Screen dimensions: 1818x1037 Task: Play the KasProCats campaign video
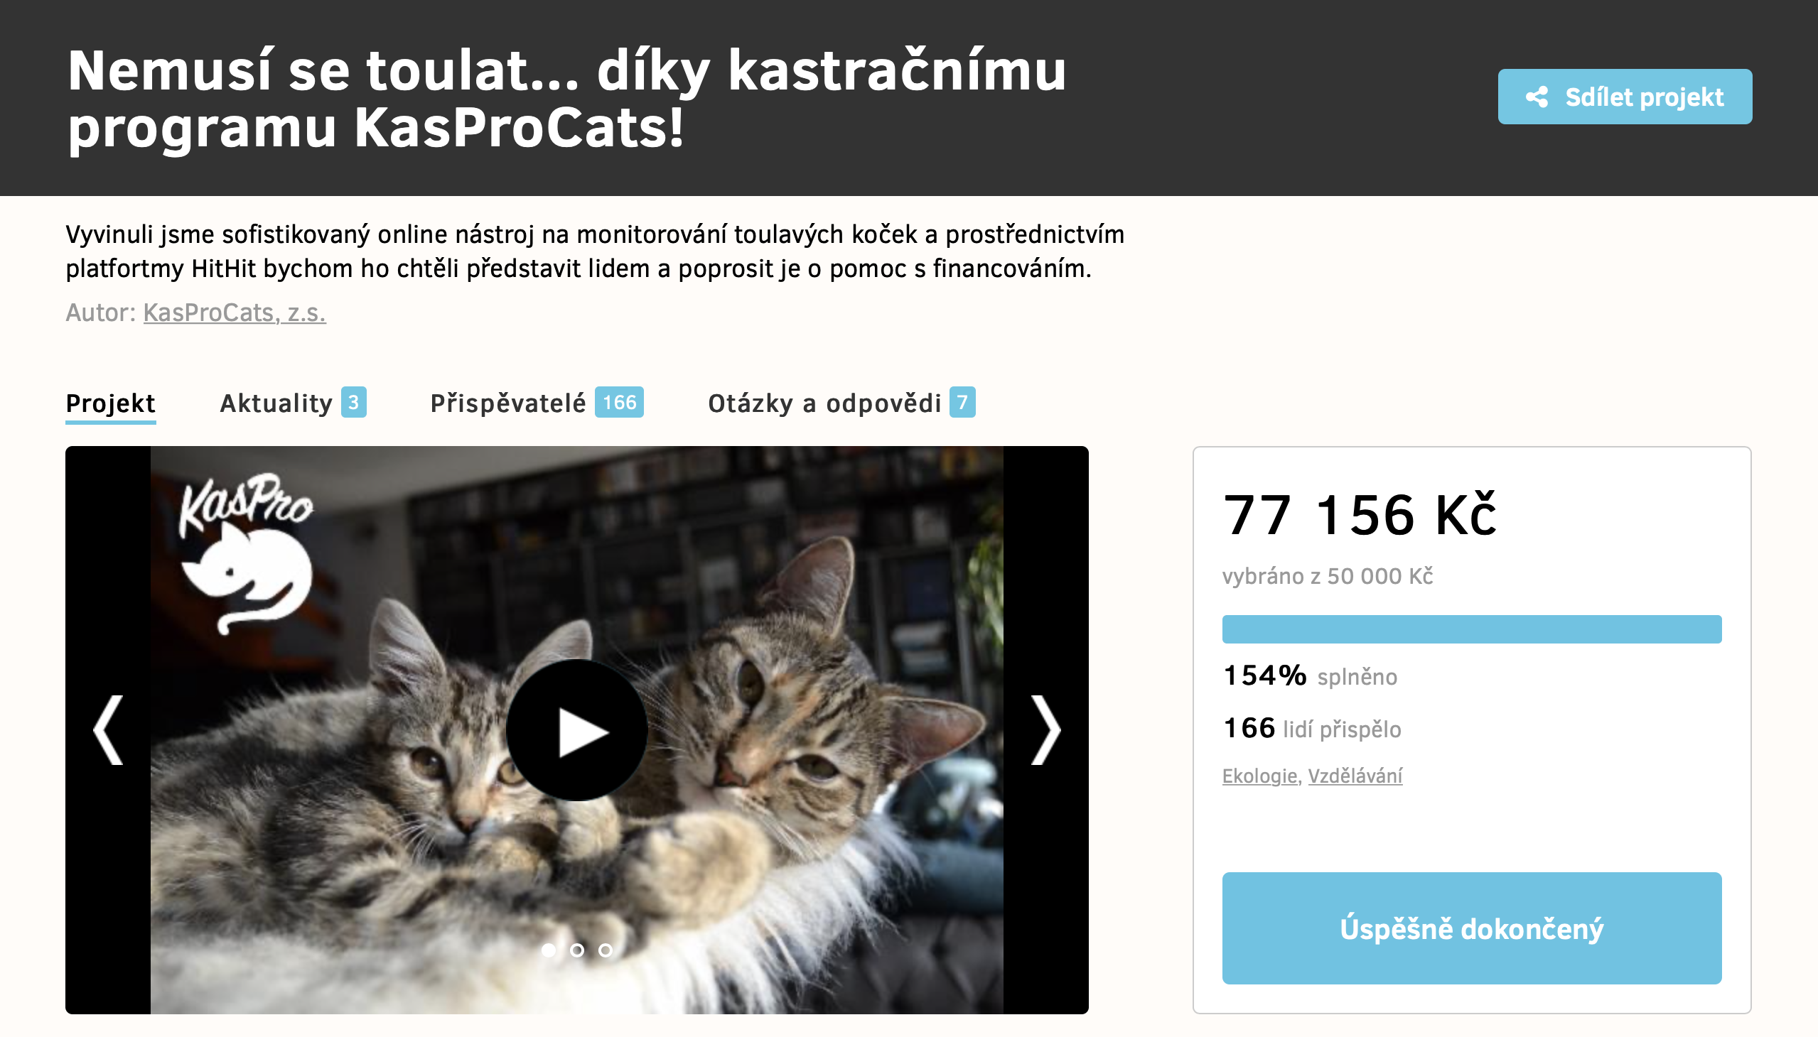tap(576, 730)
